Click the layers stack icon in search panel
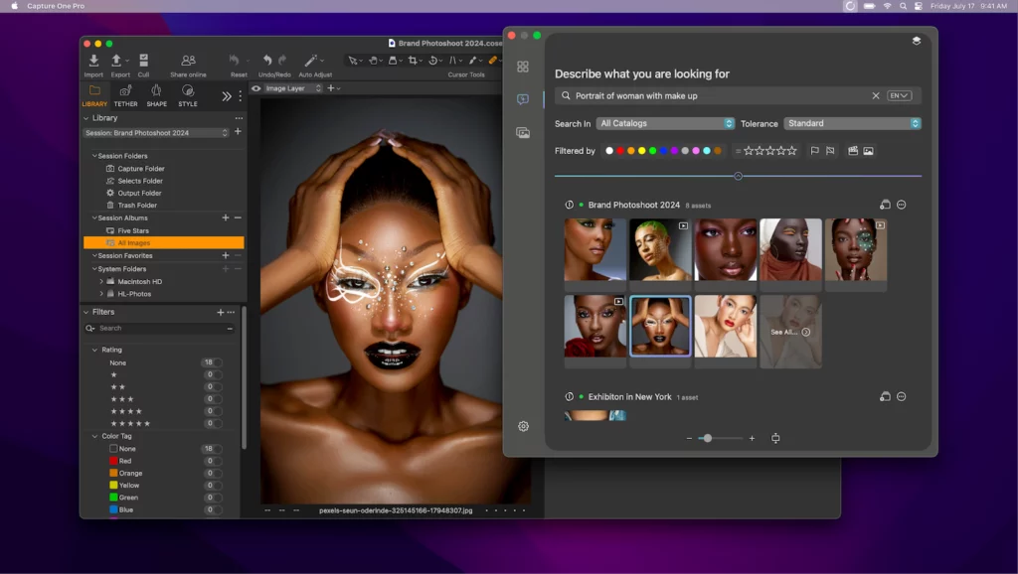Screen dimensions: 1018x574 (x=916, y=41)
